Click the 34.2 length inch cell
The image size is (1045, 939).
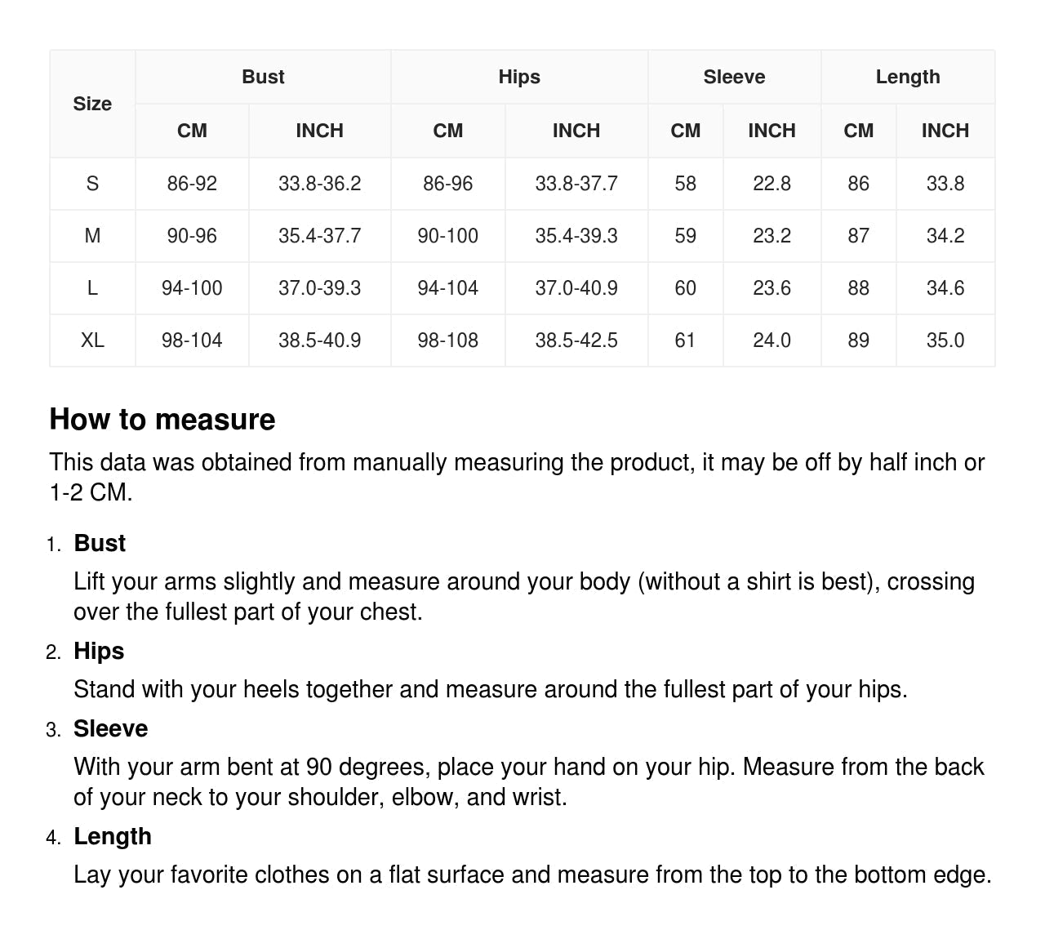point(945,236)
